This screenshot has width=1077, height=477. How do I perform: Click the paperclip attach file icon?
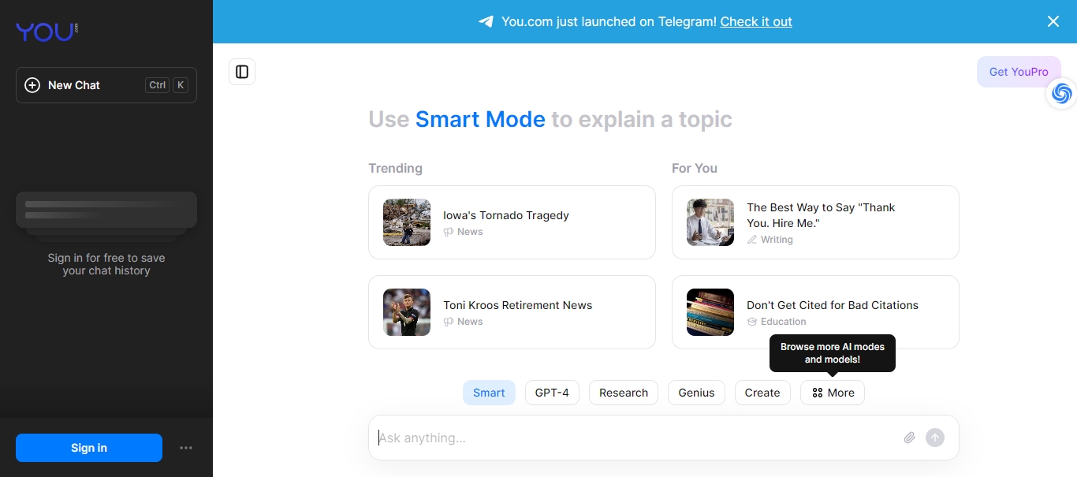click(909, 438)
